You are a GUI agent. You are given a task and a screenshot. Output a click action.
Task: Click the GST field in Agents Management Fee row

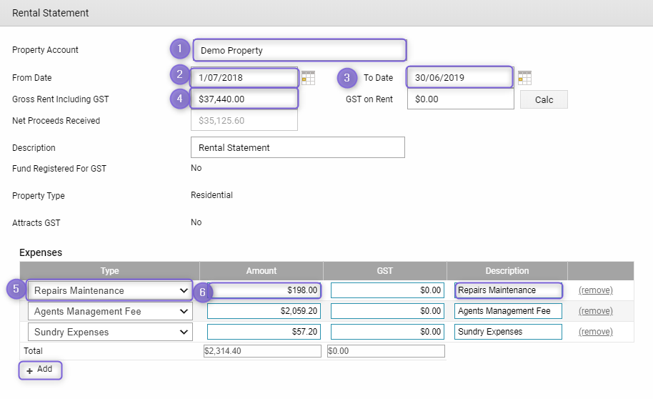tap(387, 311)
